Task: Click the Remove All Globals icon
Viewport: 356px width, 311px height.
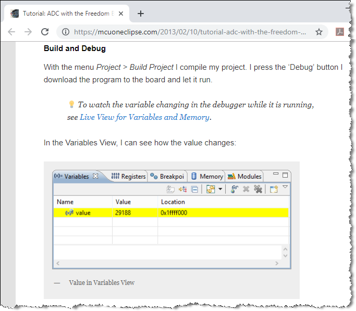Action: coord(258,189)
